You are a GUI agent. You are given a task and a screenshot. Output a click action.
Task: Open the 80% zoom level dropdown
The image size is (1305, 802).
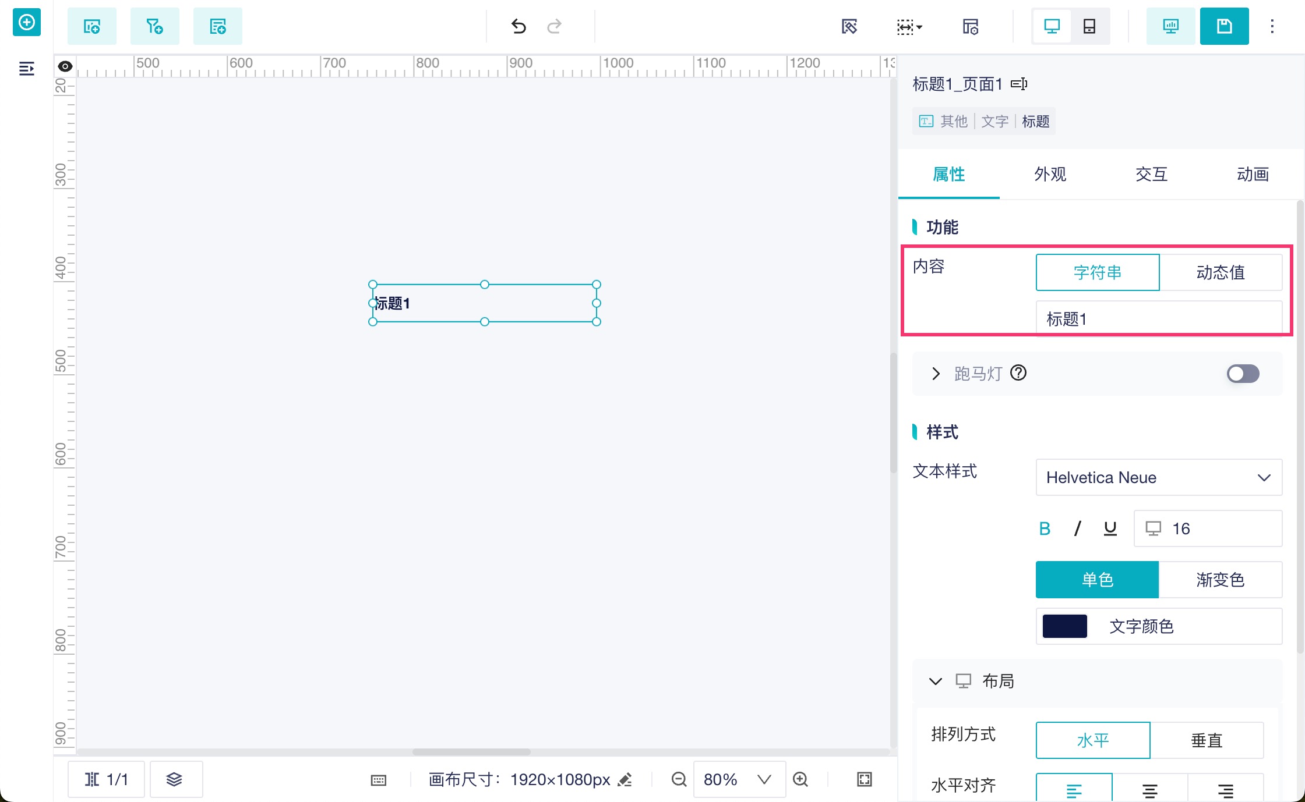(738, 779)
